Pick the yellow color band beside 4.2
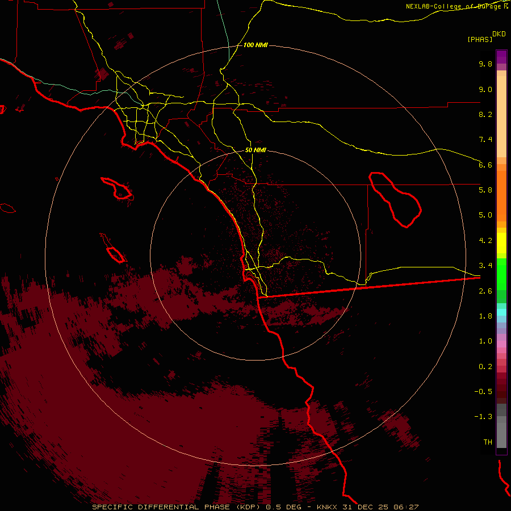The height and width of the screenshot is (511, 511). [x=501, y=243]
